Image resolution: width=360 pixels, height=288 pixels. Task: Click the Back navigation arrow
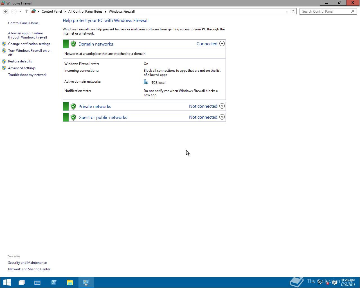5,12
